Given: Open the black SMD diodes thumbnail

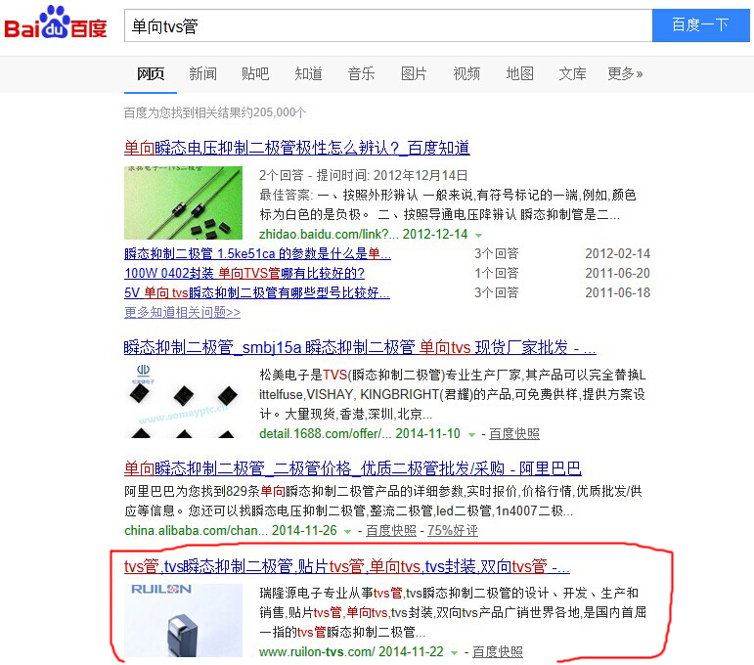Looking at the screenshot, I should coord(183,401).
